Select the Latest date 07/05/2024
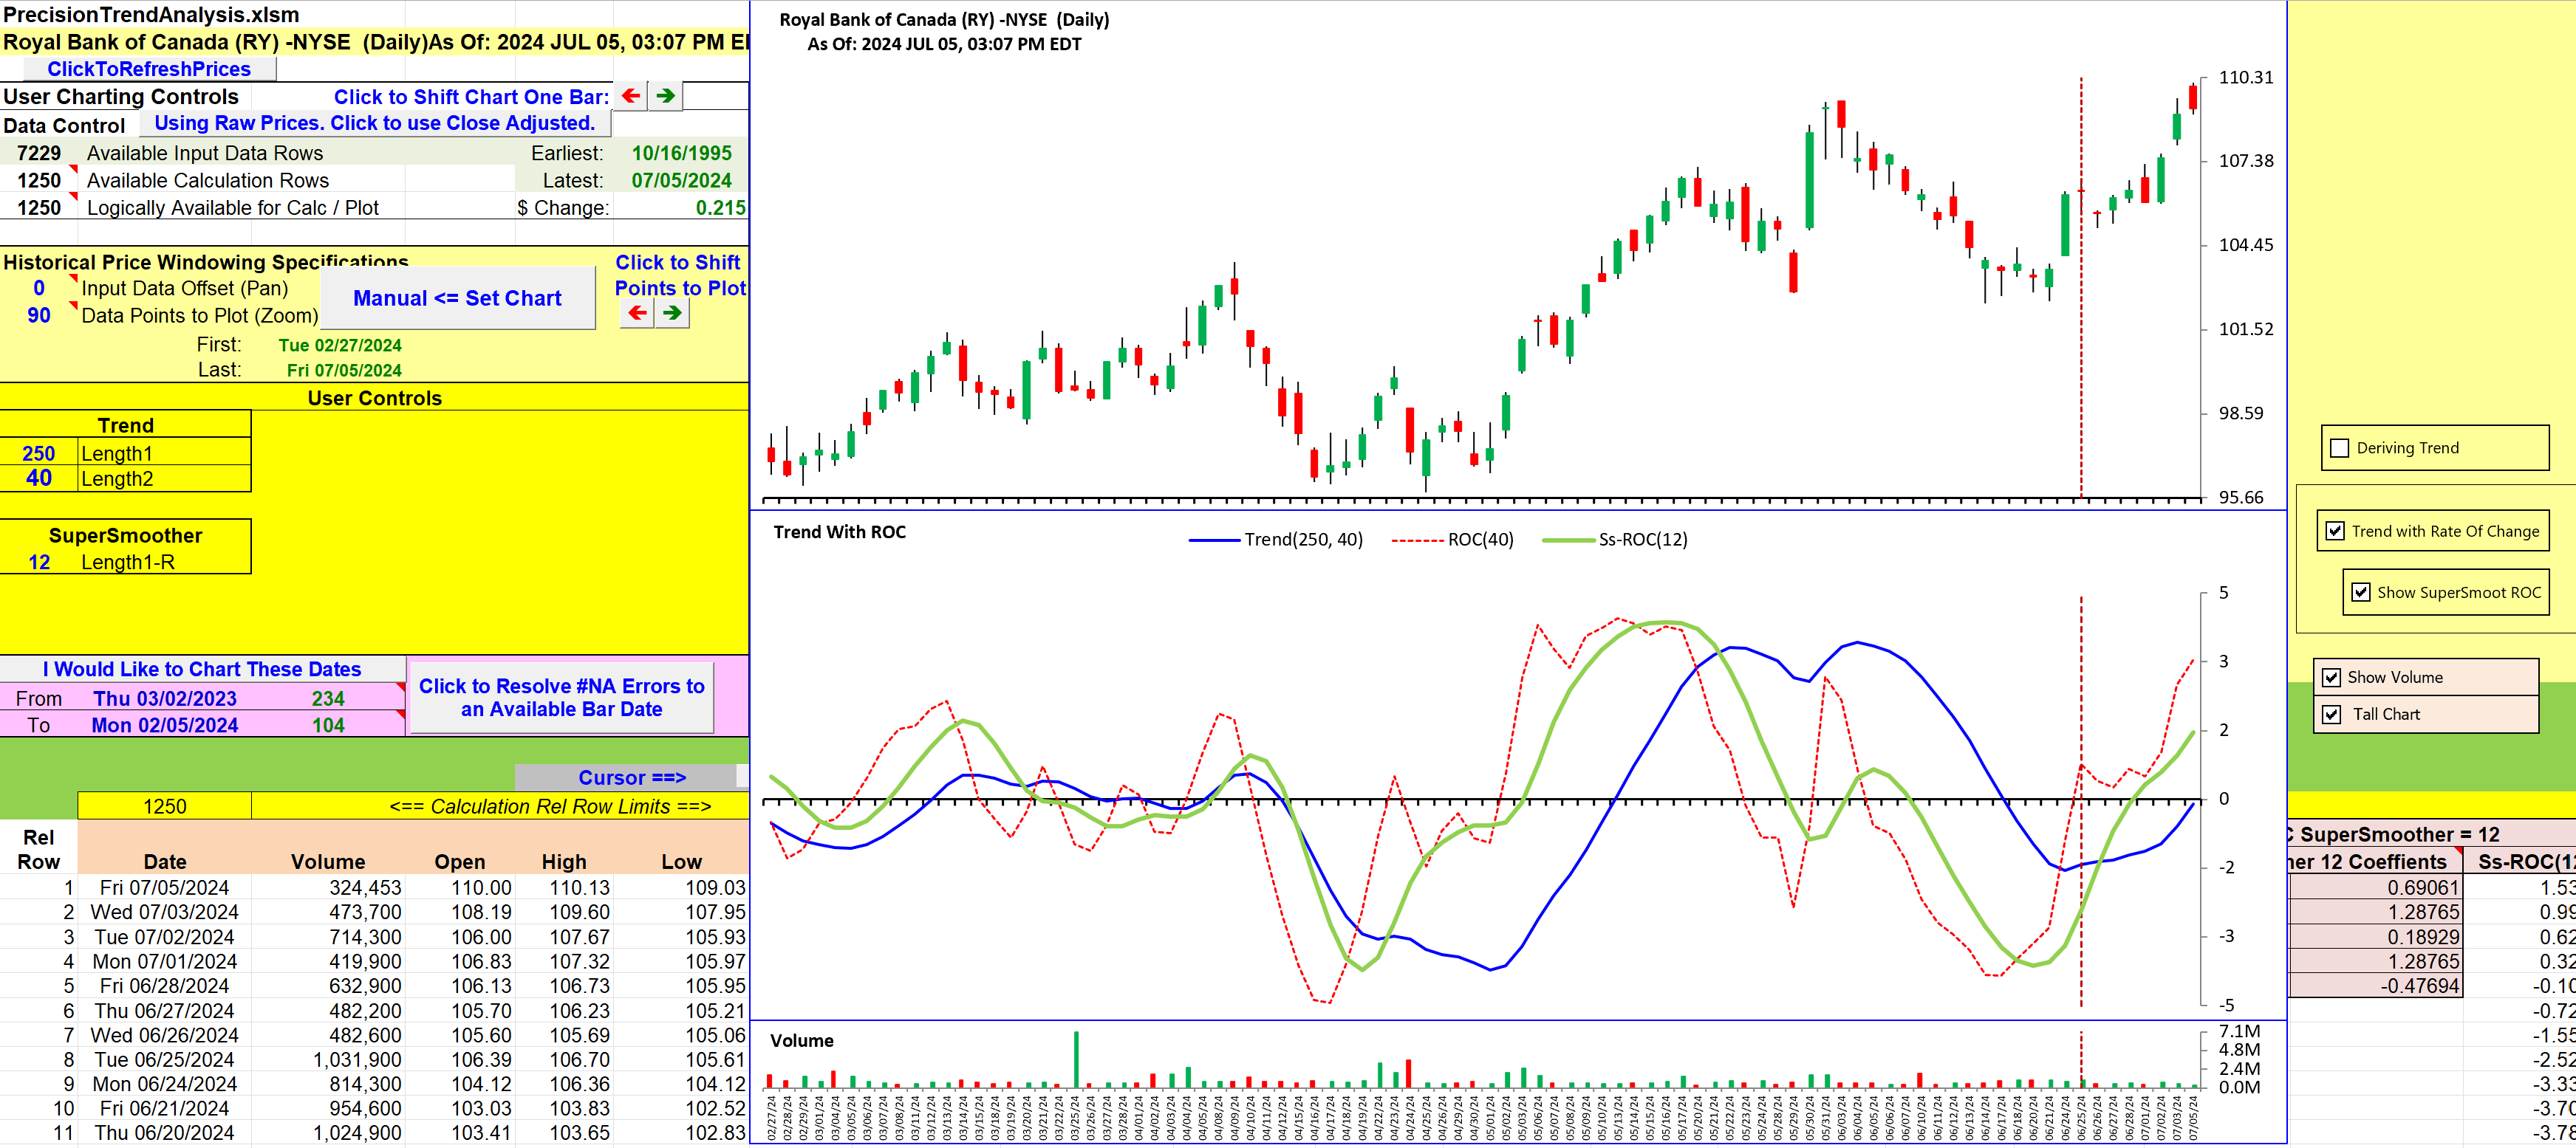This screenshot has width=2576, height=1148. (x=681, y=180)
